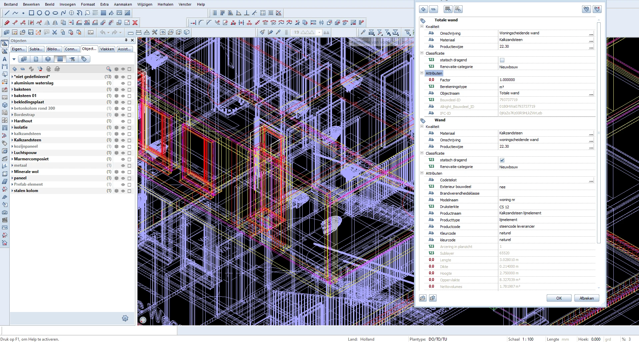Toggle visibility eye for Hardhout row

click(123, 121)
